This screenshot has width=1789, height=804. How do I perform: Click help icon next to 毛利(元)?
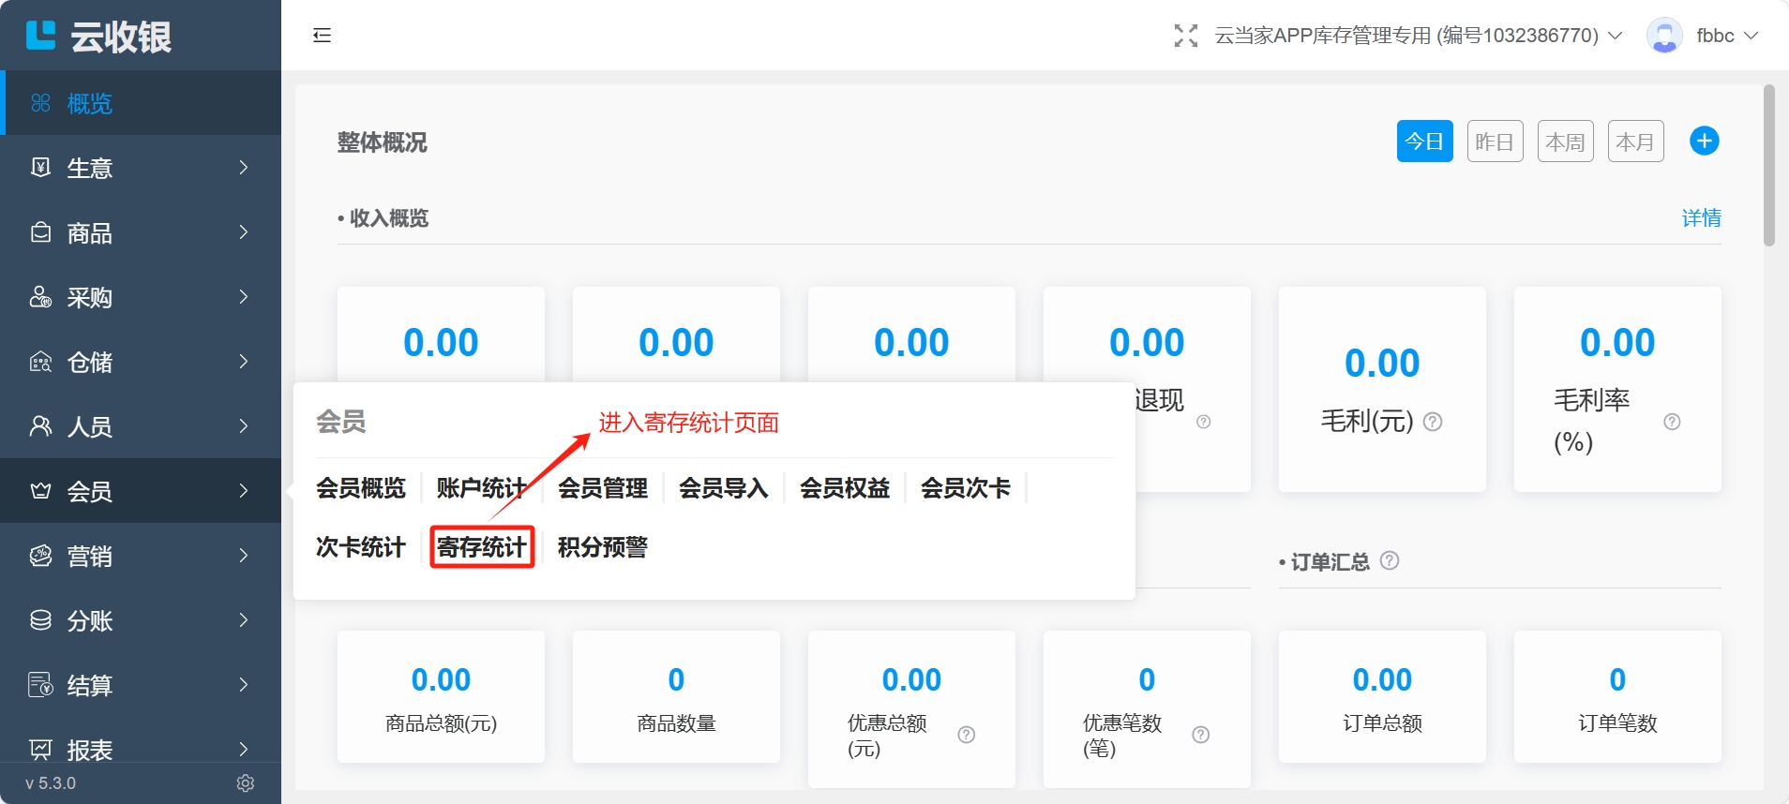1433,422
